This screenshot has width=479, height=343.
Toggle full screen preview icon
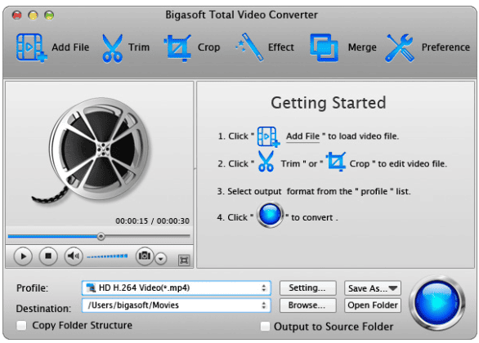click(184, 260)
